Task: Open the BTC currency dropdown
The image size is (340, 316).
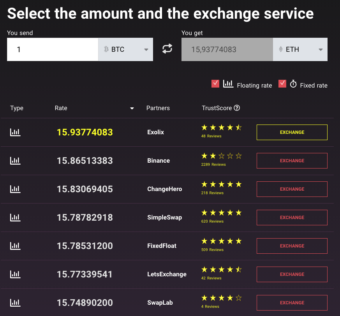Action: [125, 49]
